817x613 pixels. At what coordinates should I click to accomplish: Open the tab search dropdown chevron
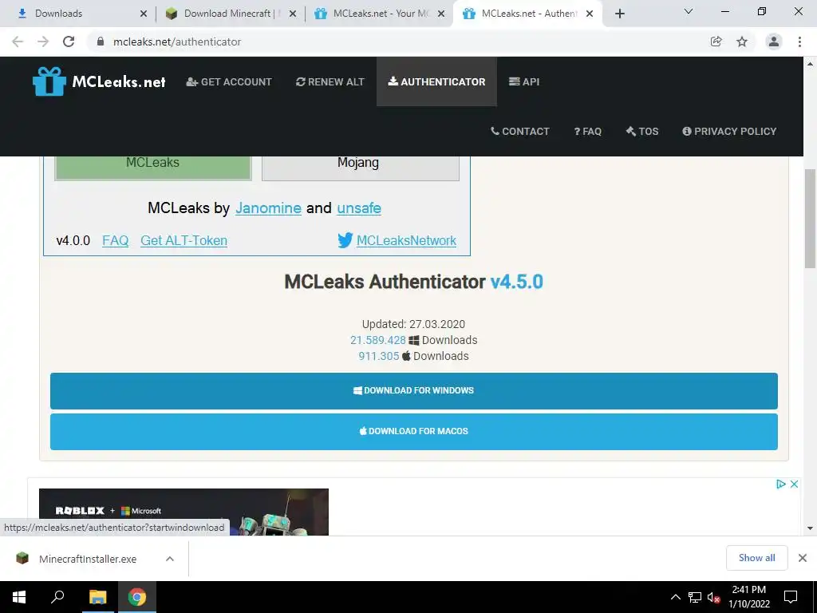point(689,11)
